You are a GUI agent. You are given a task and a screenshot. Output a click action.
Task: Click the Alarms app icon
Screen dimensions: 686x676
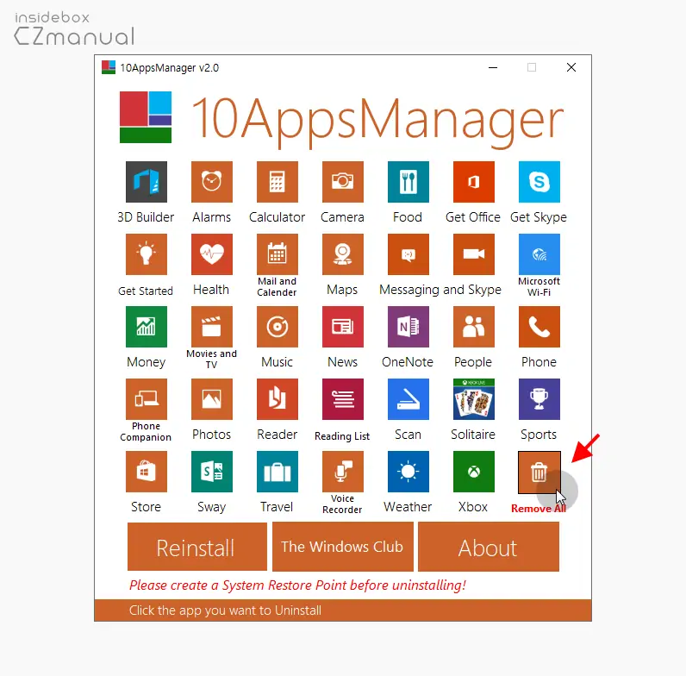point(212,182)
